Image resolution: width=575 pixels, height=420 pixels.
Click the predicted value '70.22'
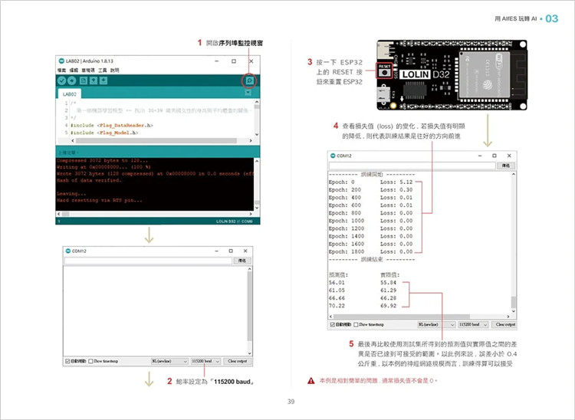point(337,306)
